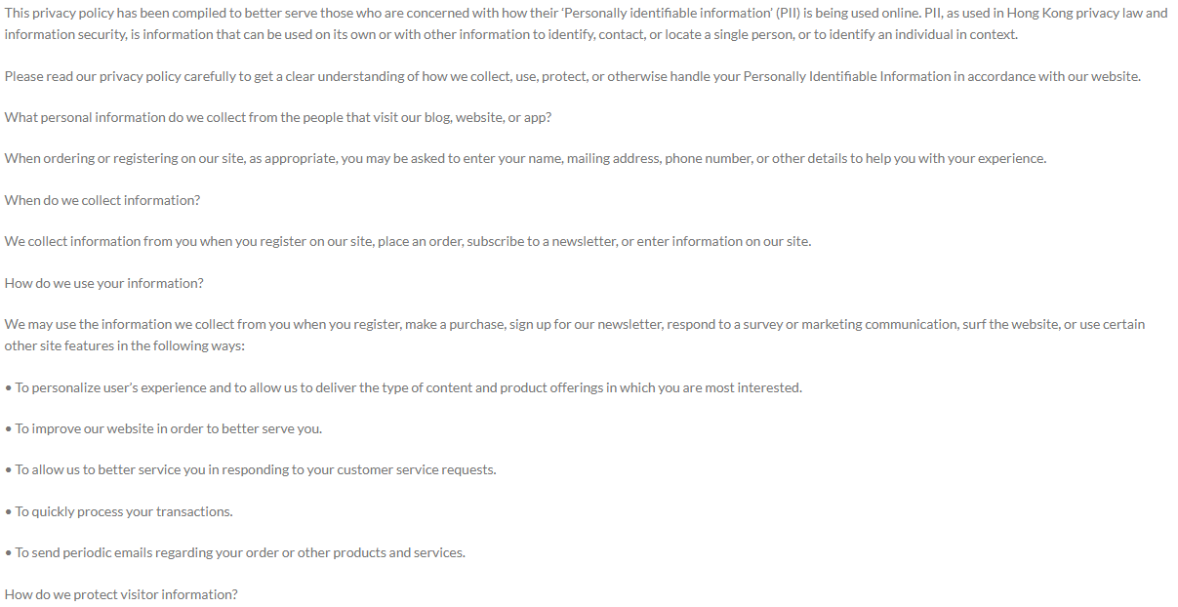Screen dimensions: 1178x607
Task: Click the bullet about customer service requests
Action: pyautogui.click(x=251, y=469)
